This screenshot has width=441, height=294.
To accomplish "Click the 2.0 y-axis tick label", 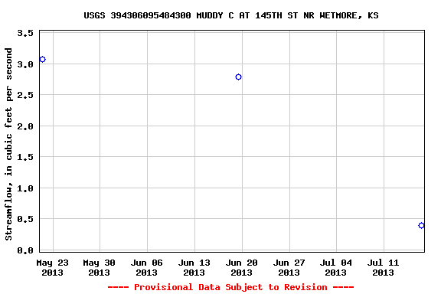I will [25, 126].
